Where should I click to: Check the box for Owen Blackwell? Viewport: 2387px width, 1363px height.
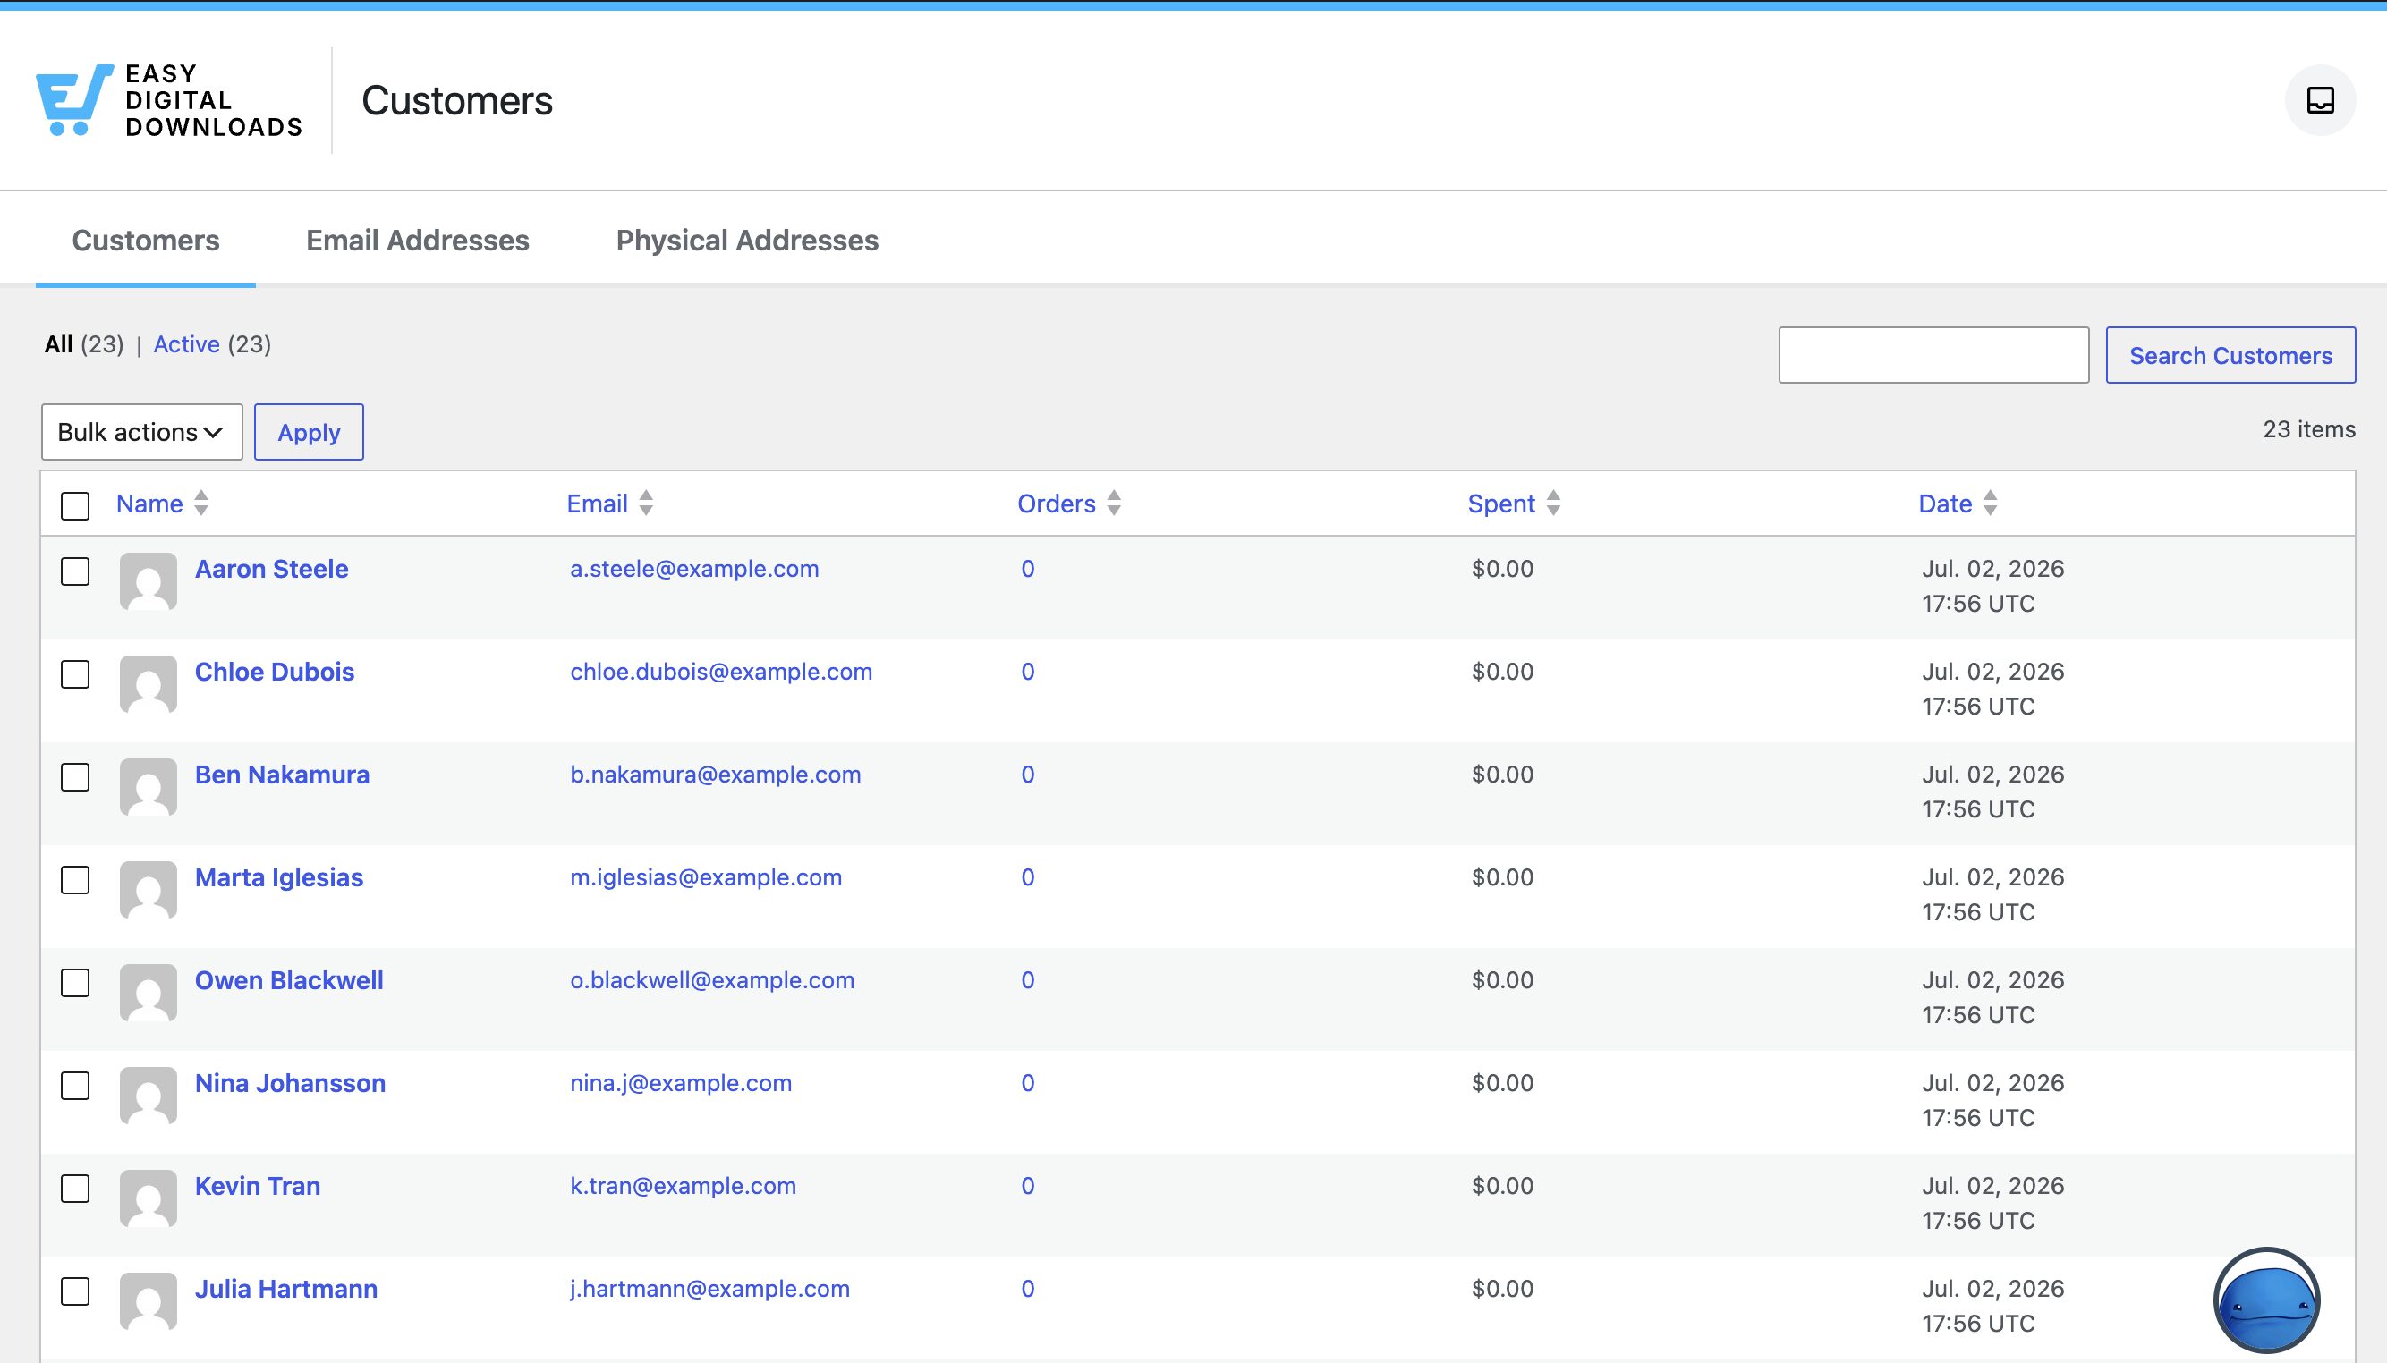pyautogui.click(x=75, y=983)
